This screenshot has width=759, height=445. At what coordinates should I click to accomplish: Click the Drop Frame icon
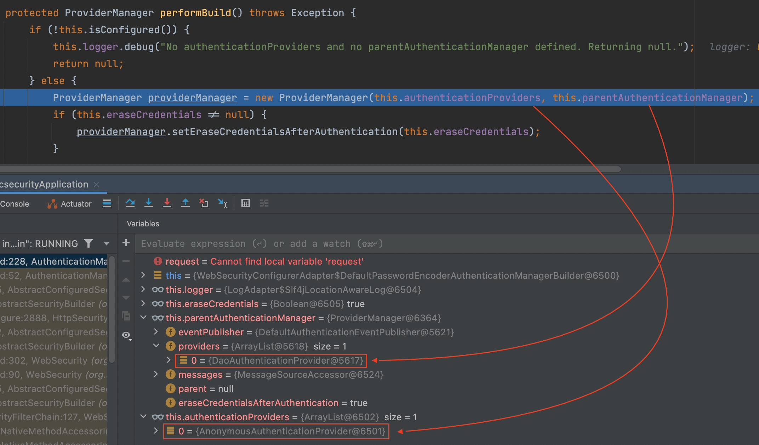[x=204, y=203]
